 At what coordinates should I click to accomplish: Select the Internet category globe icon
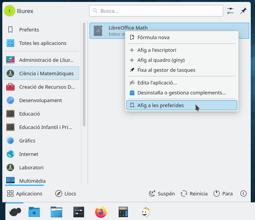(x=10, y=154)
